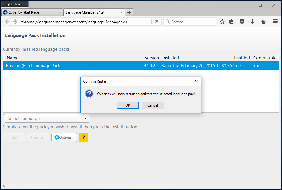Open the Downloads arrow panel
The image size is (282, 190).
pos(253,22)
